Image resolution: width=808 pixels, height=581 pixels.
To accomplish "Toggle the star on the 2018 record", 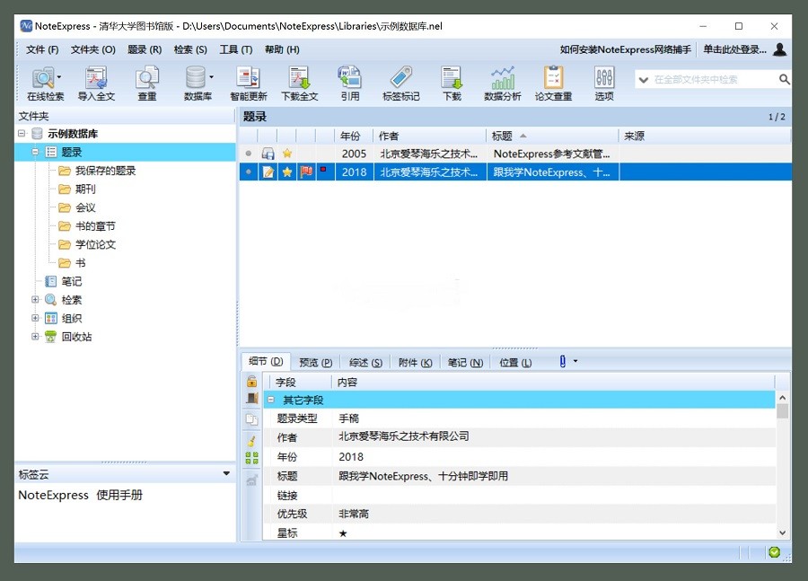I will point(287,172).
